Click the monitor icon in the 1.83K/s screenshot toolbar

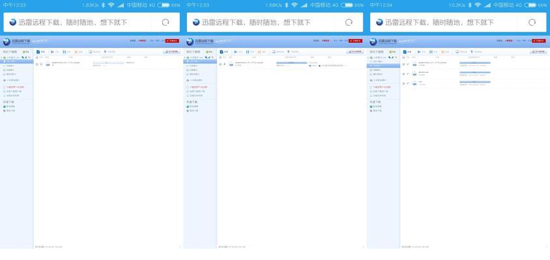90,52
